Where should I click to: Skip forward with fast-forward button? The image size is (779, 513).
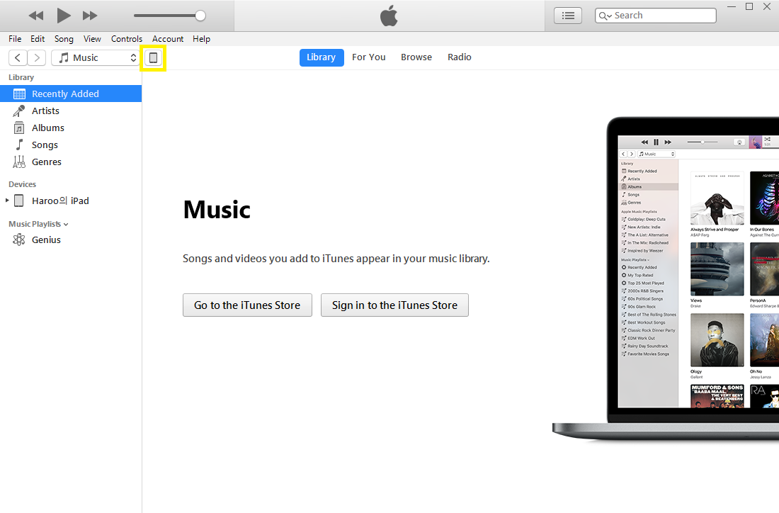[90, 16]
